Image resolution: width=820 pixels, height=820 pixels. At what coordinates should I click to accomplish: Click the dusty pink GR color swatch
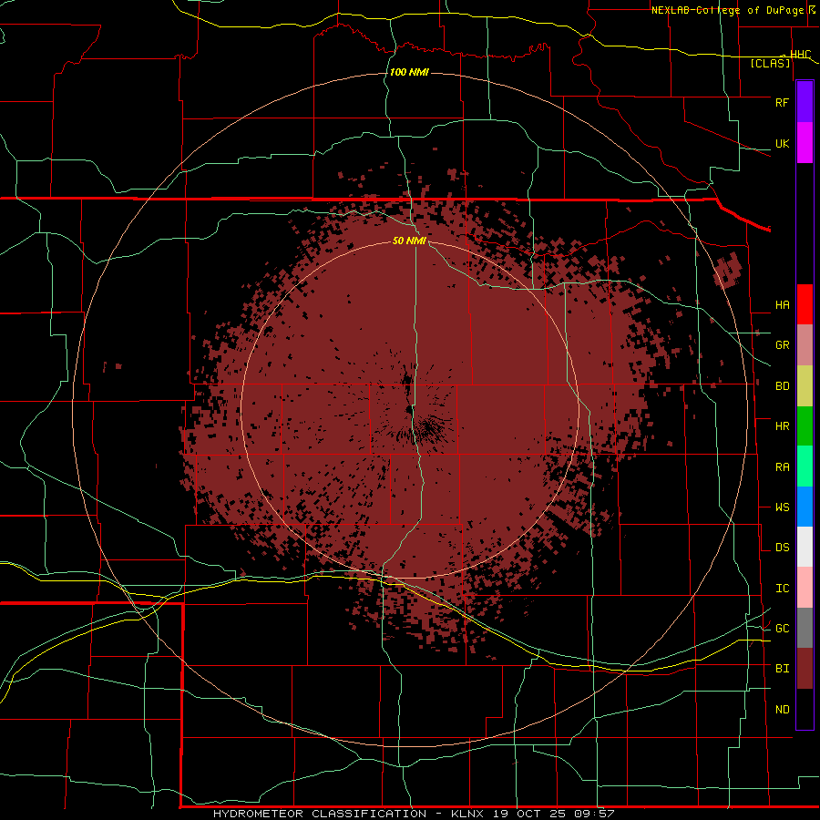tap(805, 345)
